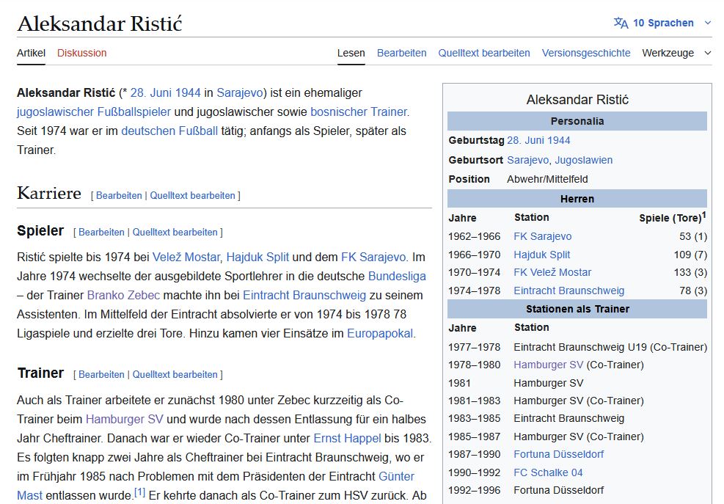Click Quelltext bearbeiten beside Spieler heading
This screenshot has height=504, width=724.
point(175,233)
